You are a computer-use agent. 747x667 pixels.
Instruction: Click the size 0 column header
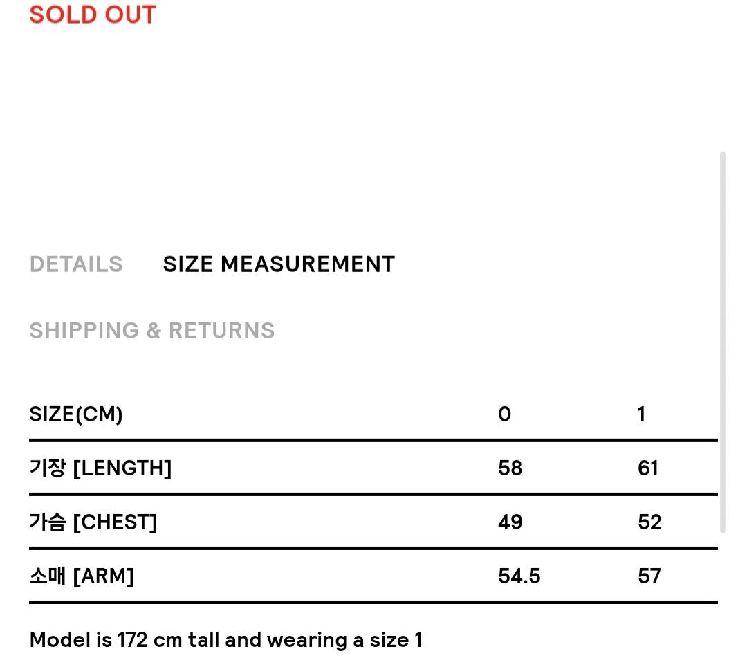click(x=504, y=414)
